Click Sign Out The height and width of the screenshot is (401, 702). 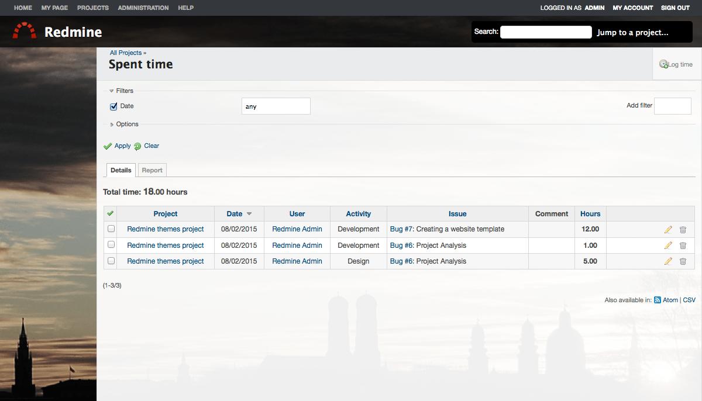[x=676, y=8]
